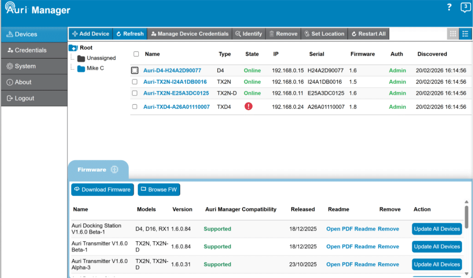The height and width of the screenshot is (278, 473).
Task: Open PDF Readme for Transmitter V1.6.0 Alpha-3
Action: pos(351,264)
